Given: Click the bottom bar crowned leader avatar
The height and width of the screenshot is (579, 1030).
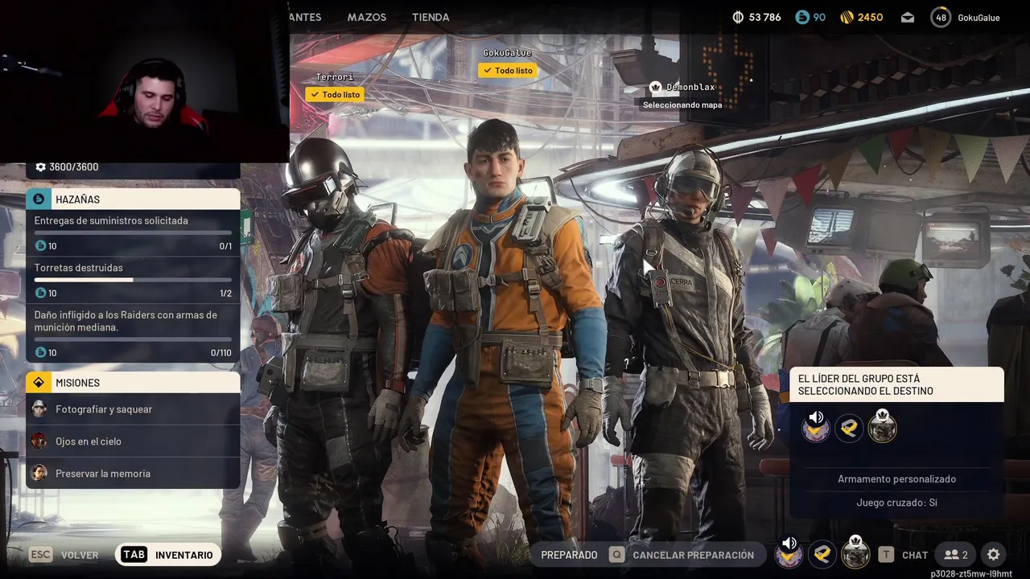Looking at the screenshot, I should (x=855, y=553).
